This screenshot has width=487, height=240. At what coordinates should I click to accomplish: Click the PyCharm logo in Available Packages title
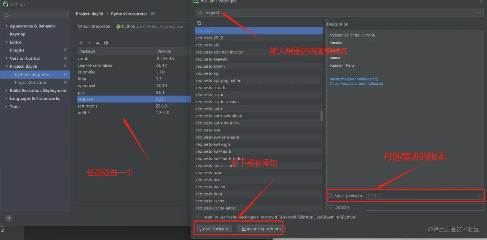(x=196, y=1)
